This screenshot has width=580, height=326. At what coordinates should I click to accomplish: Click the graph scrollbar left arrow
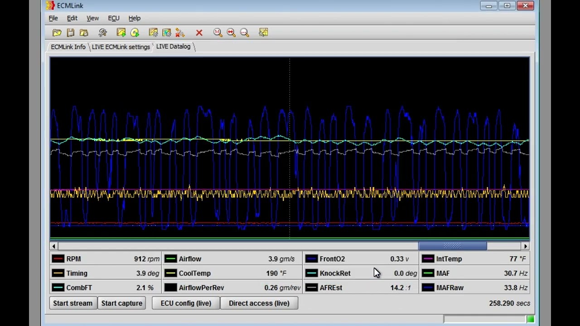54,246
